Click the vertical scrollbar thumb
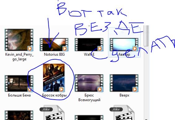 click(x=146, y=36)
